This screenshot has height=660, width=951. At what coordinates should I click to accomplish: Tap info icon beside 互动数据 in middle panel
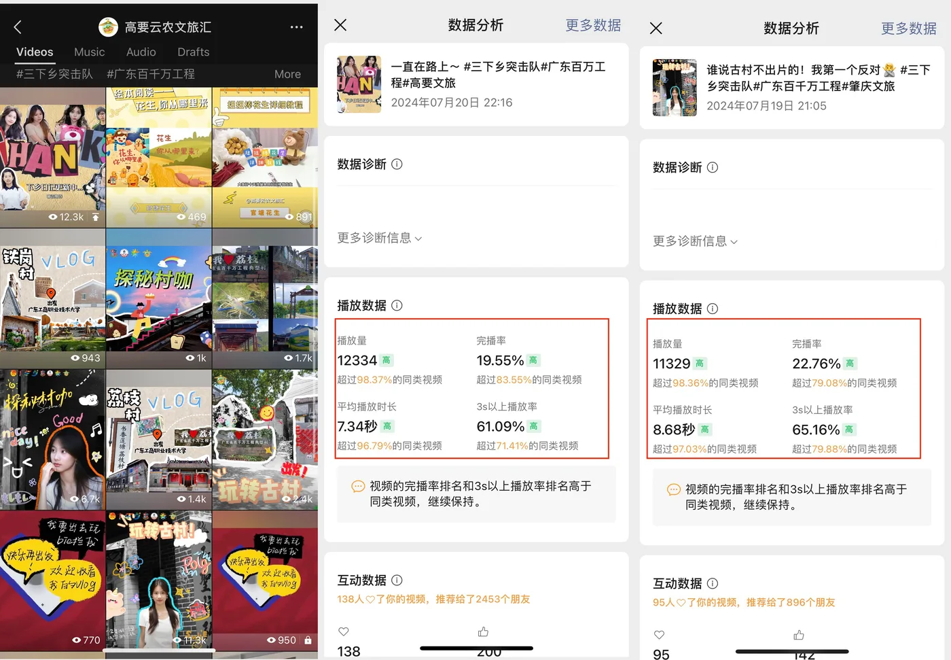point(397,580)
